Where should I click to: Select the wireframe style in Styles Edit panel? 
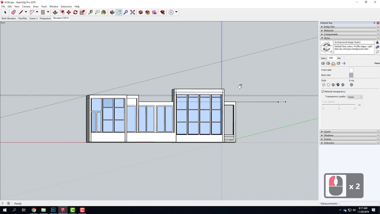coord(324,85)
